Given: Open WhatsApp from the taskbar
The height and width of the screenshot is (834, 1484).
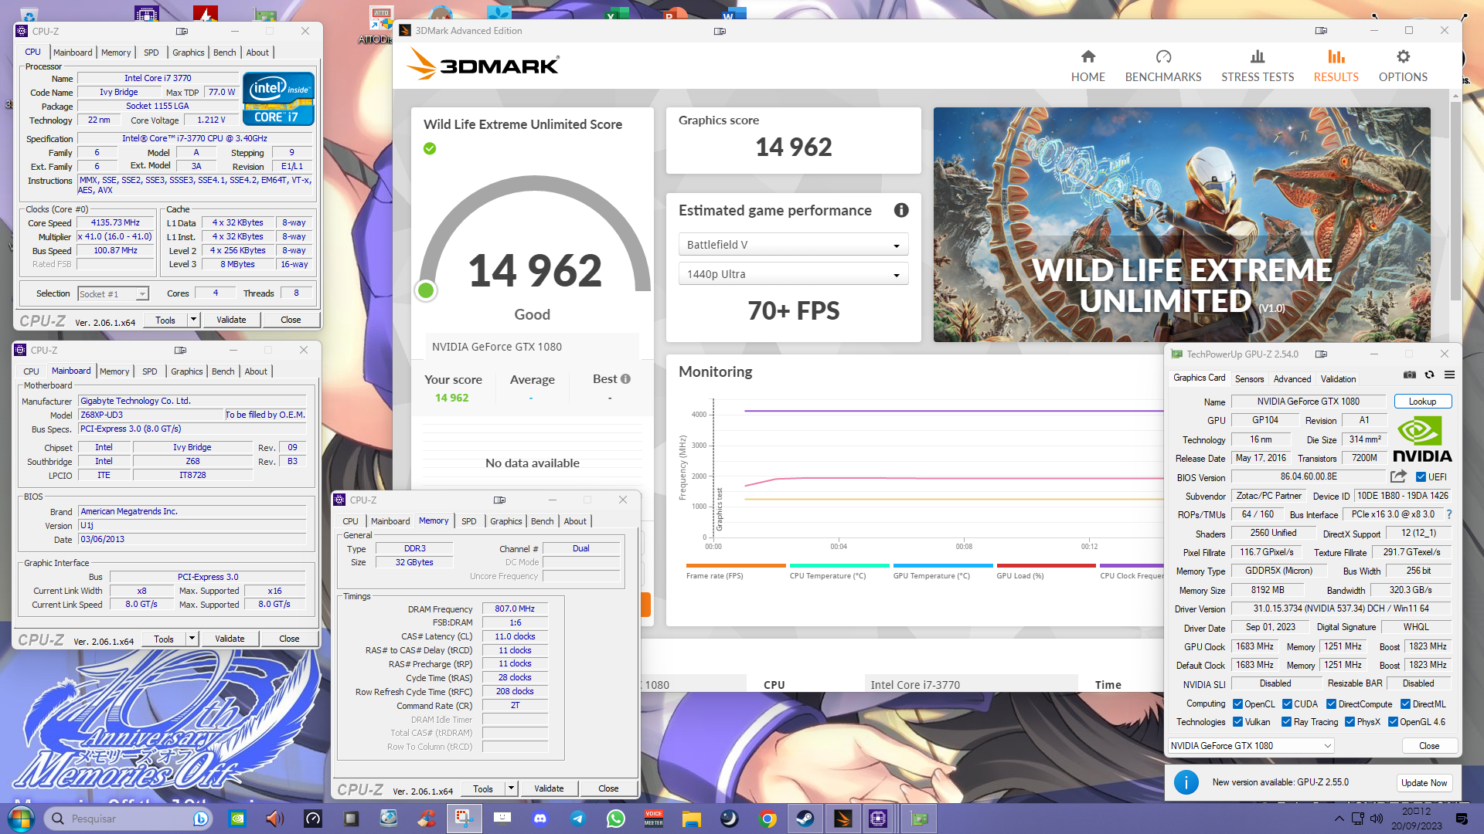Looking at the screenshot, I should tap(616, 819).
